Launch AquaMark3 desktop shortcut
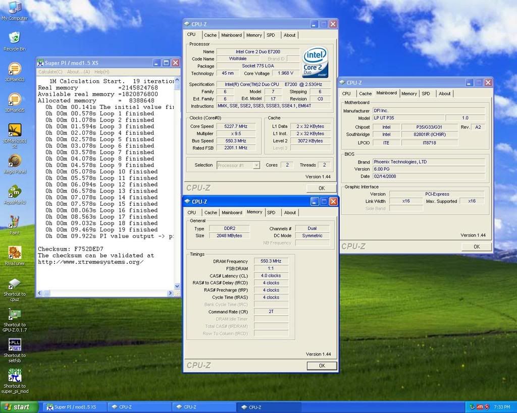The width and height of the screenshot is (517, 413). (15, 195)
